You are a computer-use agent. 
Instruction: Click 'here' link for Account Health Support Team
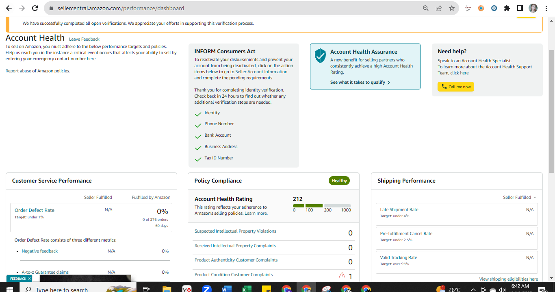tap(464, 73)
